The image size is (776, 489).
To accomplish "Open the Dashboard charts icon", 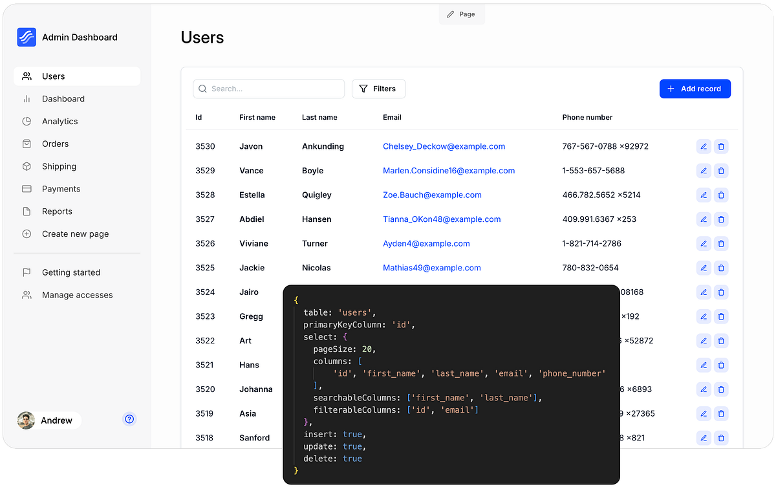I will 27,98.
